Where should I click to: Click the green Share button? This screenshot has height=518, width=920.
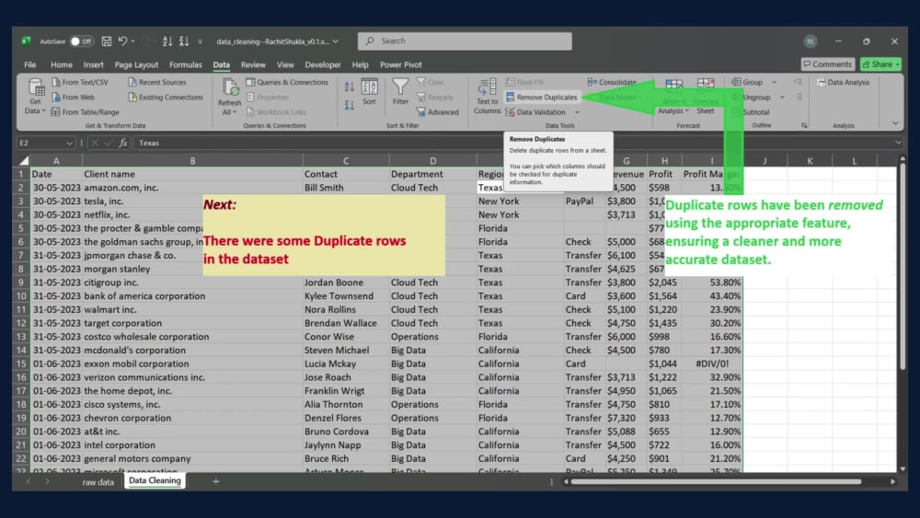click(880, 63)
